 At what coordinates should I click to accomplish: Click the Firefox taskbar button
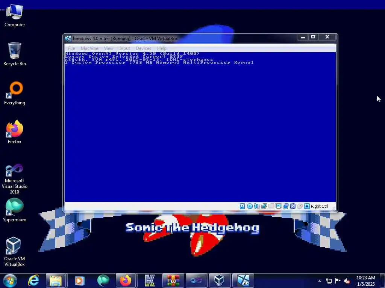[126, 280]
